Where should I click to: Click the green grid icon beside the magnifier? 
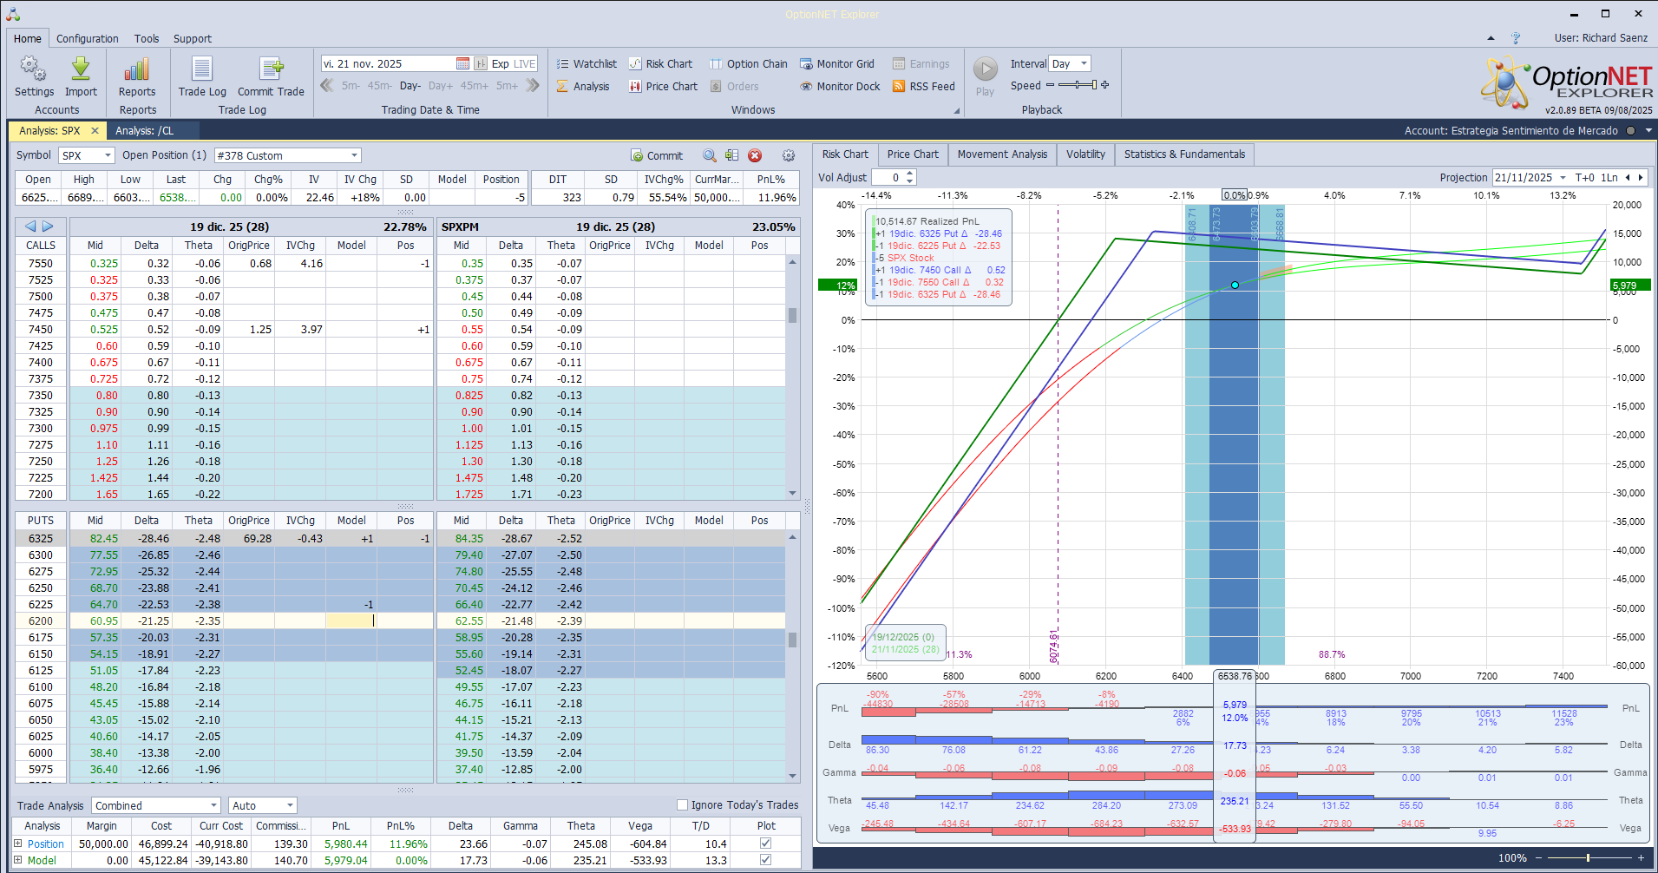pyautogui.click(x=732, y=155)
